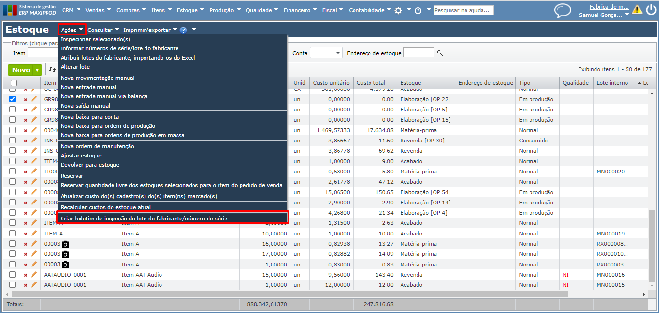This screenshot has width=659, height=313.
Task: Open the Conta dropdown filter
Action: 326,53
